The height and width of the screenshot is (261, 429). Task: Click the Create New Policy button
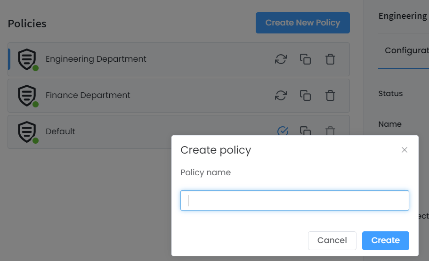pyautogui.click(x=302, y=23)
